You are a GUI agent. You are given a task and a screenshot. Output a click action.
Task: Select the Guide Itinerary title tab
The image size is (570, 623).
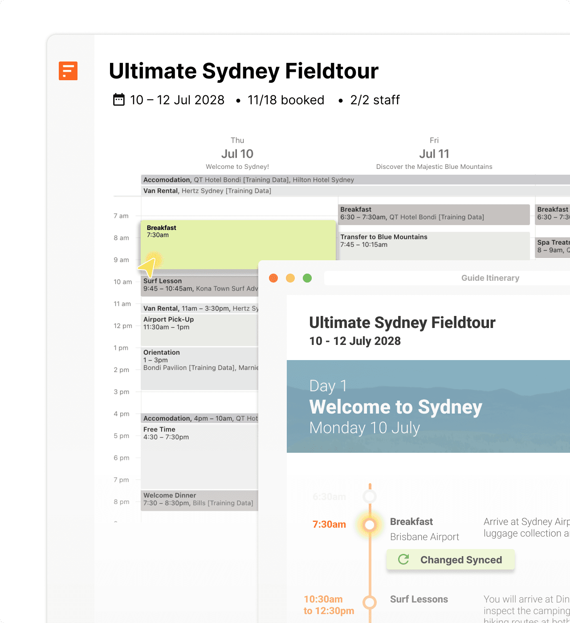click(x=490, y=278)
